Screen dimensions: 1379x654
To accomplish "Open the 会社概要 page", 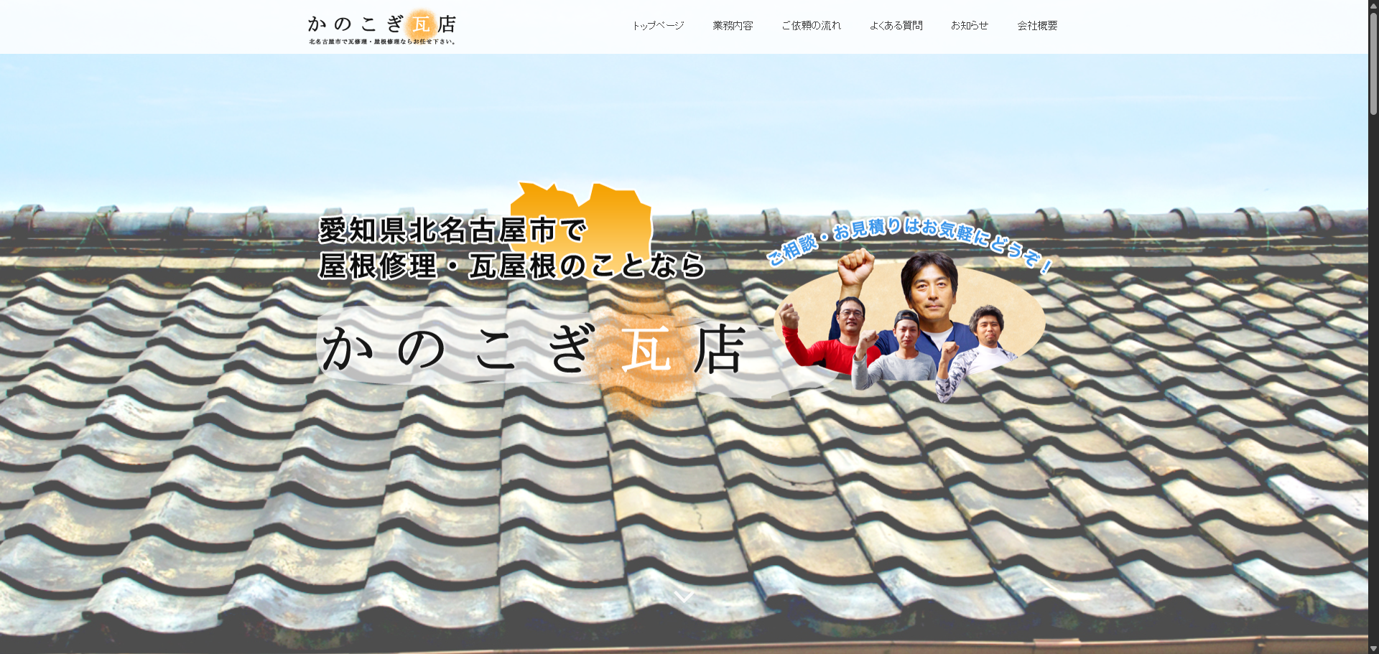I will coord(1037,26).
